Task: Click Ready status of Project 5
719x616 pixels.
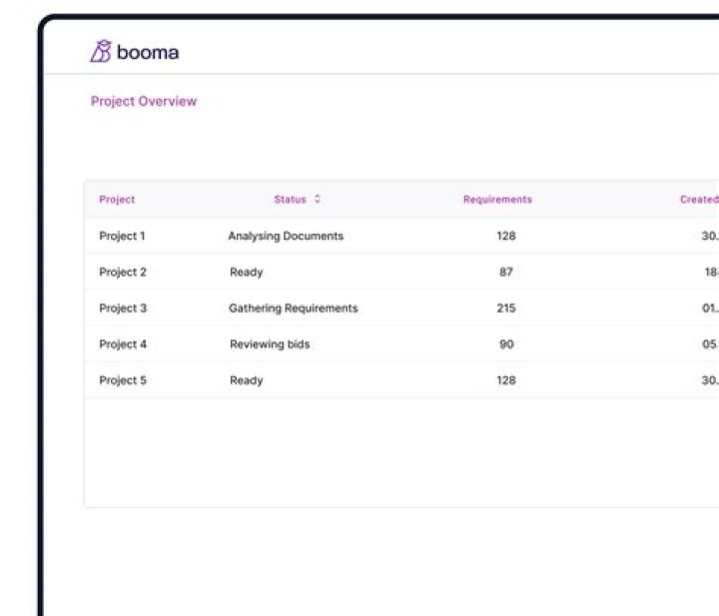Action: click(x=246, y=380)
